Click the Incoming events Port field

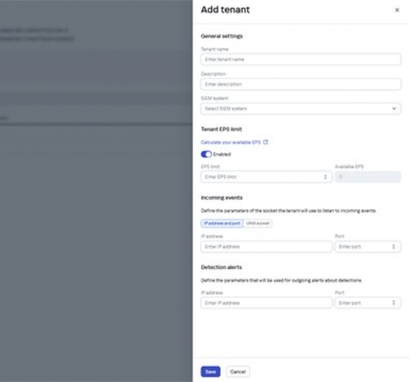tap(368, 247)
